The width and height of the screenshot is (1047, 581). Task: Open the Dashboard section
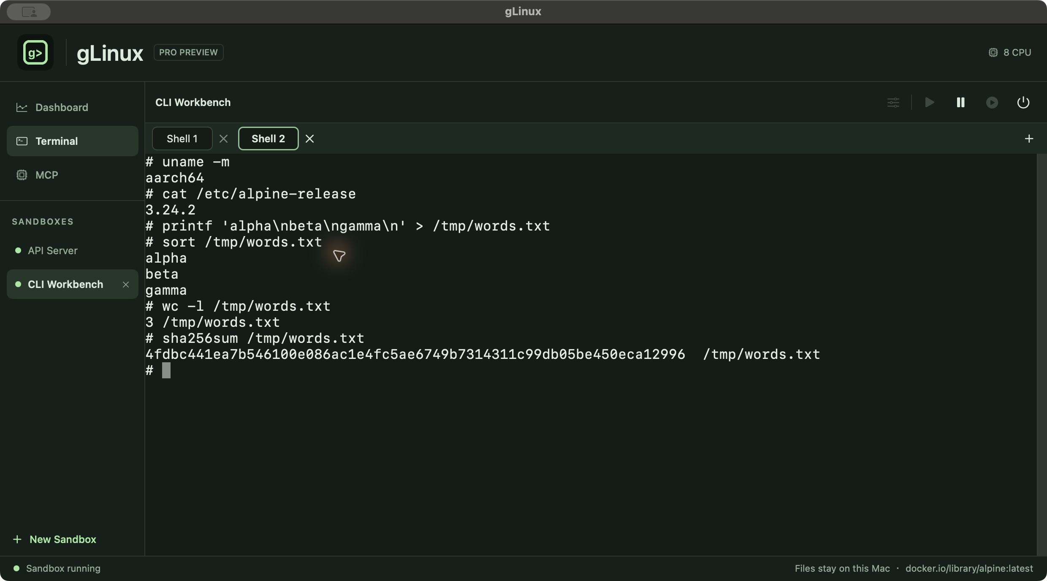(73, 107)
